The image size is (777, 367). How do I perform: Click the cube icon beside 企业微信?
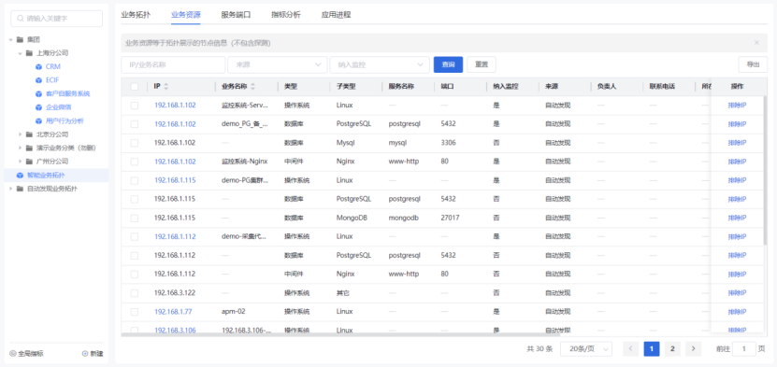point(38,107)
